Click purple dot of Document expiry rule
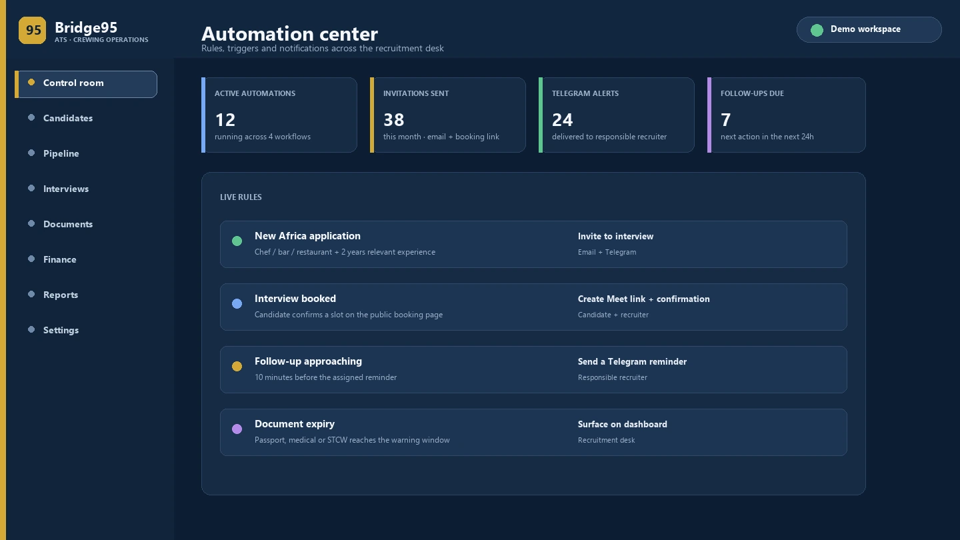This screenshot has width=960, height=540. coord(237,429)
